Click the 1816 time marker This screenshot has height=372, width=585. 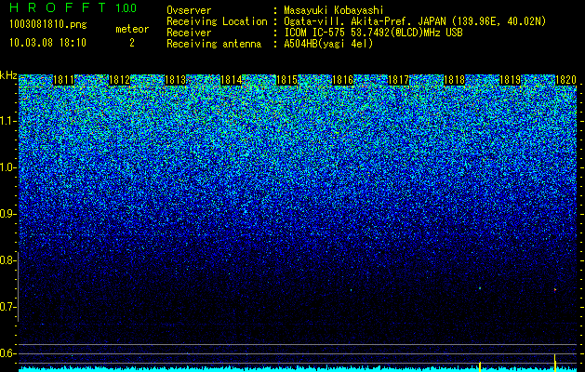(342, 80)
